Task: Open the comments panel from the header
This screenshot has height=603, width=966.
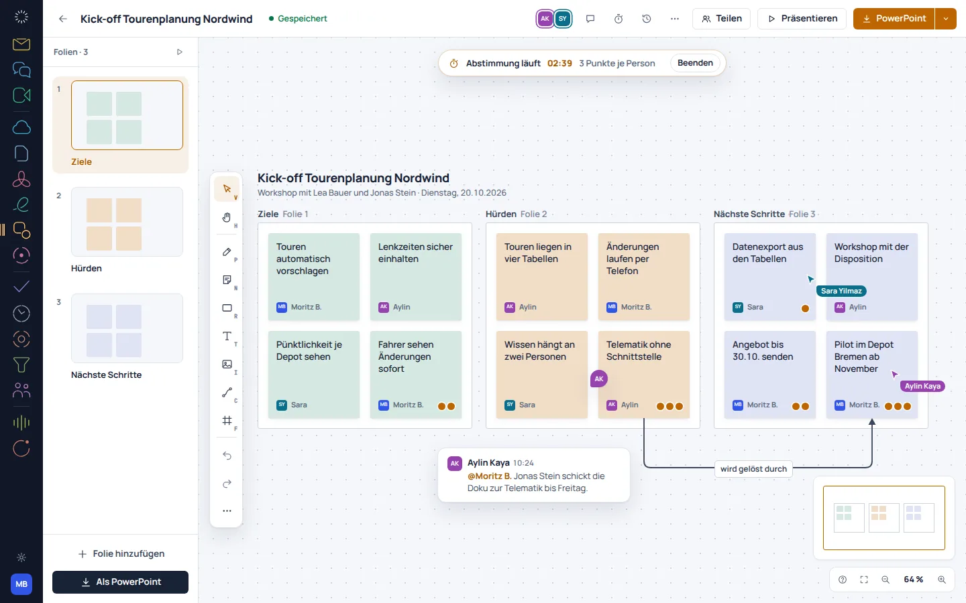Action: point(590,19)
